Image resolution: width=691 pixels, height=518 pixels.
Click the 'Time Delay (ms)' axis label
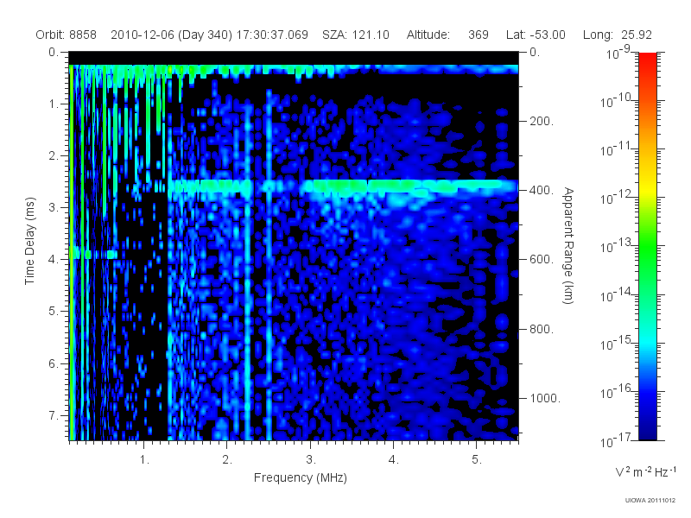pyautogui.click(x=29, y=241)
